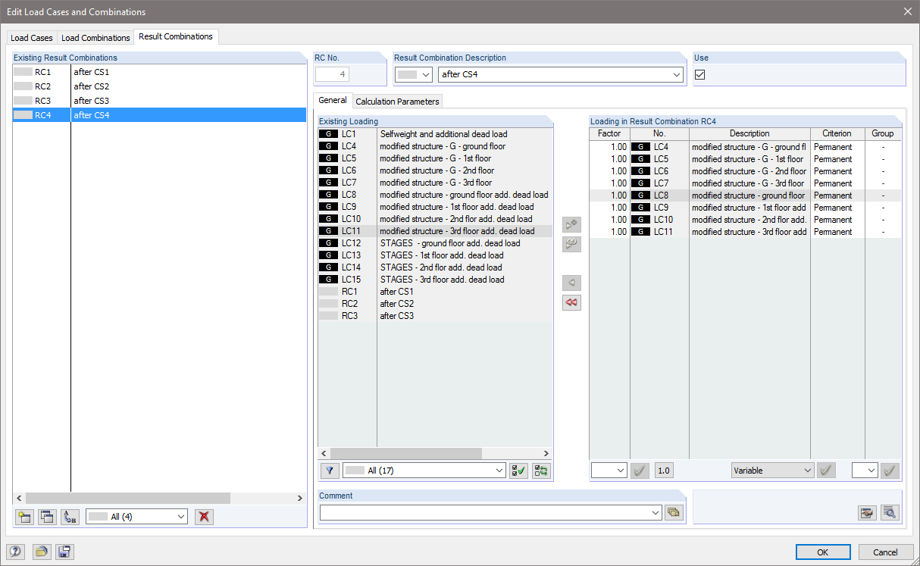Click the renumber result combination icon

[70, 517]
